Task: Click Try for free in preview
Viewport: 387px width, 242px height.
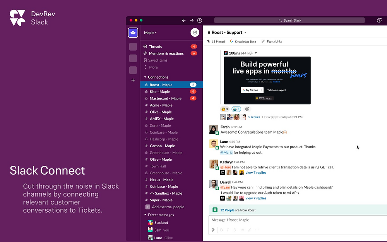Action: pos(252,90)
